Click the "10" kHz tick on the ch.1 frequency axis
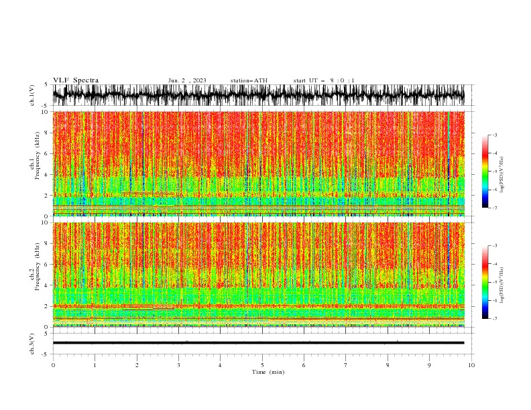Image resolution: width=531 pixels, height=410 pixels. (x=45, y=112)
